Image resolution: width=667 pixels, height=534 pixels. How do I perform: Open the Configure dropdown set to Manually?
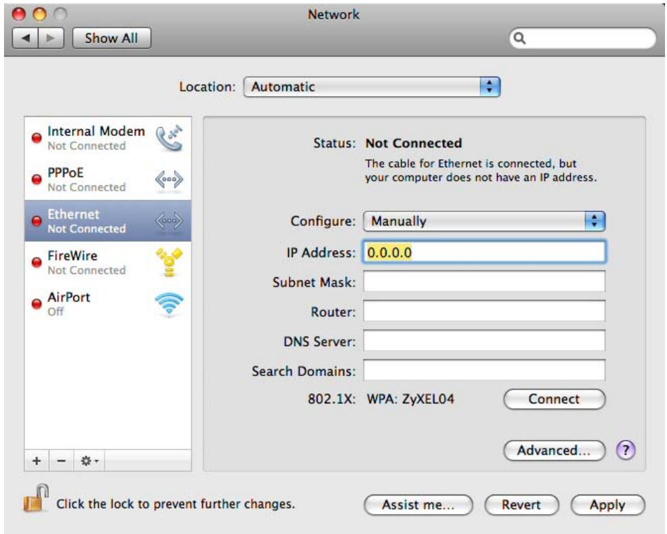[484, 221]
